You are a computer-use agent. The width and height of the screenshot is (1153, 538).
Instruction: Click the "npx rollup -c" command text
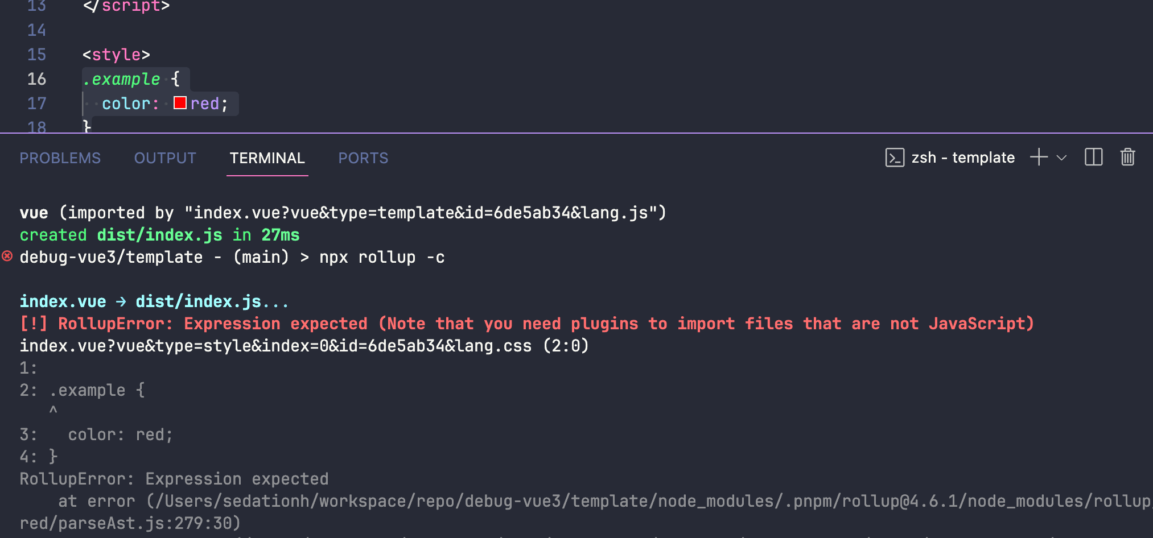tap(382, 257)
